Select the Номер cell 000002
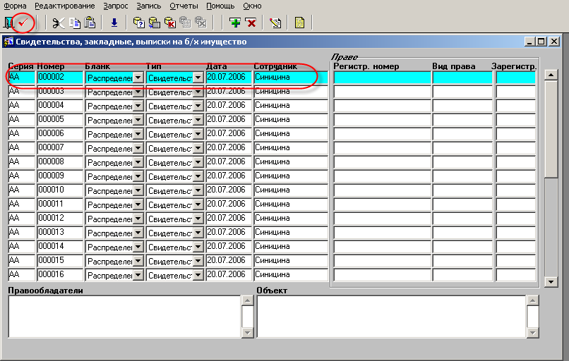 pyautogui.click(x=60, y=78)
